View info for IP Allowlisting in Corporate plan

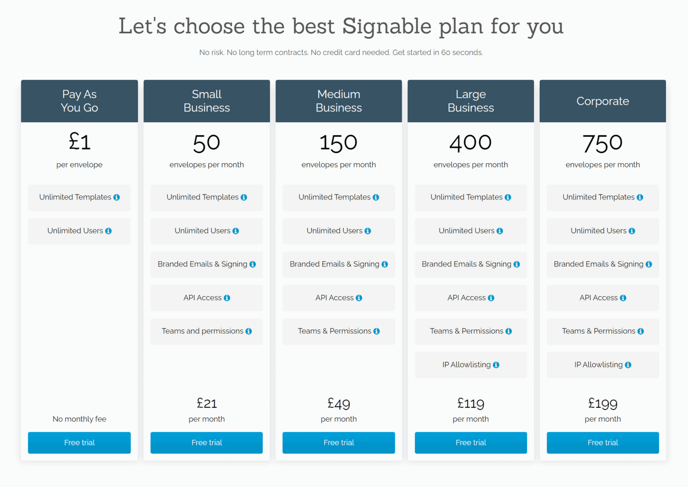click(628, 365)
